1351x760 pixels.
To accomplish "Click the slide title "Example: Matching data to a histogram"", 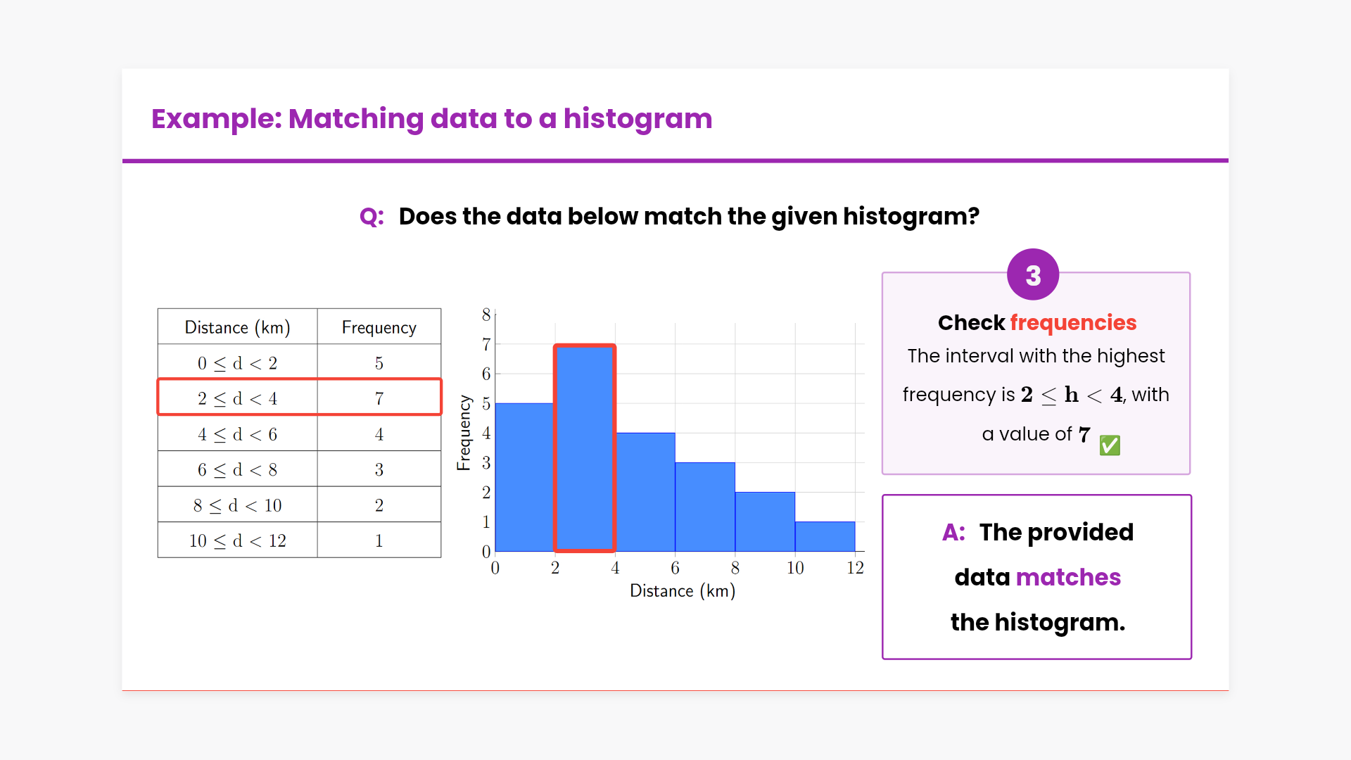I will coord(431,118).
